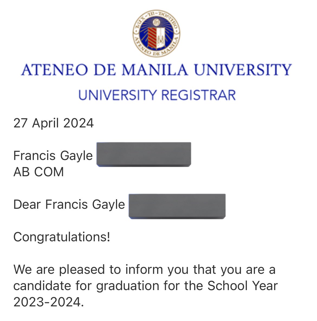Click the word candidate in the letter
Screen dimensions: 317x321
point(42,285)
